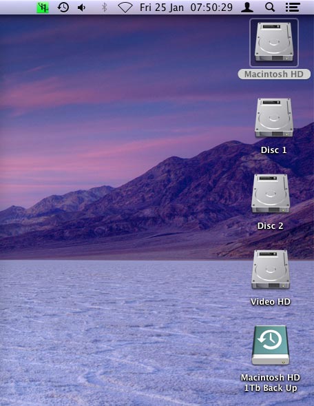
Task: Open the Time Machine menu bar icon
Action: pos(63,8)
